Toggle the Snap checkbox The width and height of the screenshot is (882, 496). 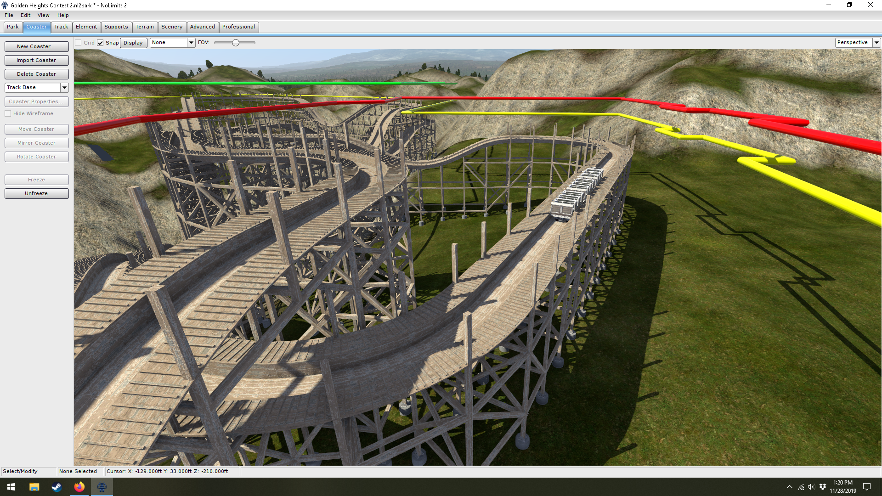pyautogui.click(x=100, y=43)
